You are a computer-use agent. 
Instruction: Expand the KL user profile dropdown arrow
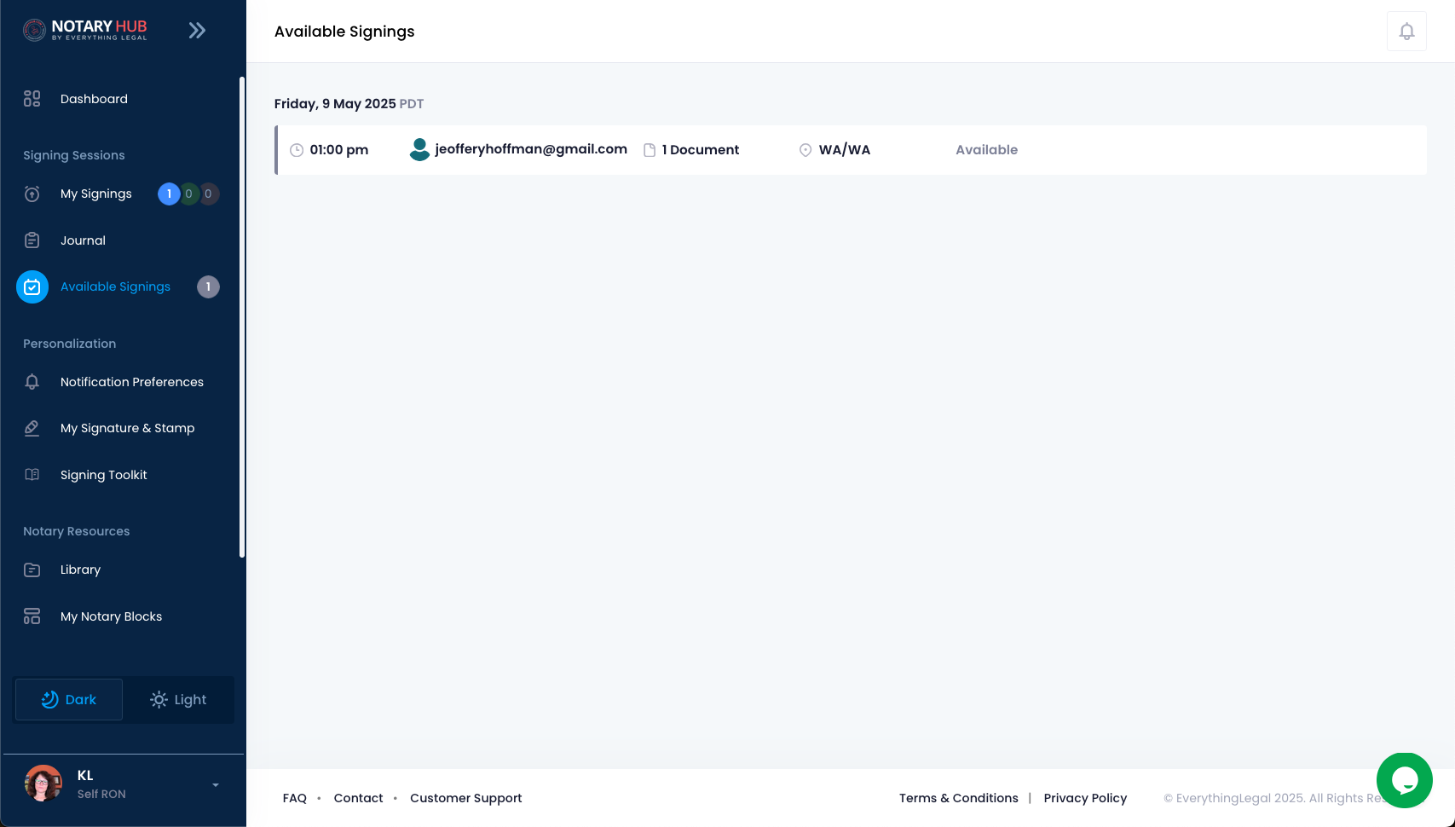[x=216, y=785]
